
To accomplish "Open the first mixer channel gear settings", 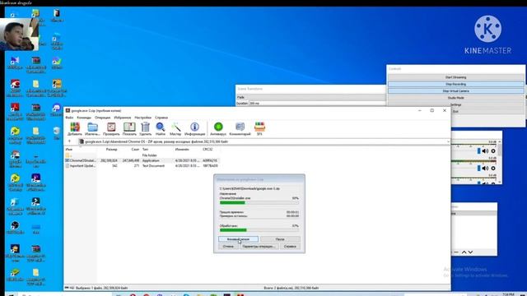I will pyautogui.click(x=493, y=151).
